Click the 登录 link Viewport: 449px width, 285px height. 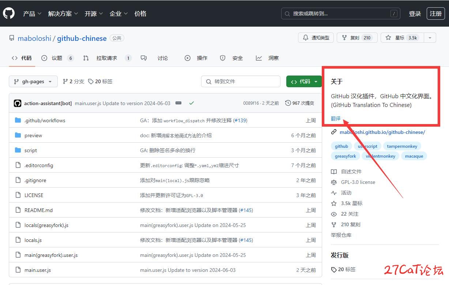(415, 14)
